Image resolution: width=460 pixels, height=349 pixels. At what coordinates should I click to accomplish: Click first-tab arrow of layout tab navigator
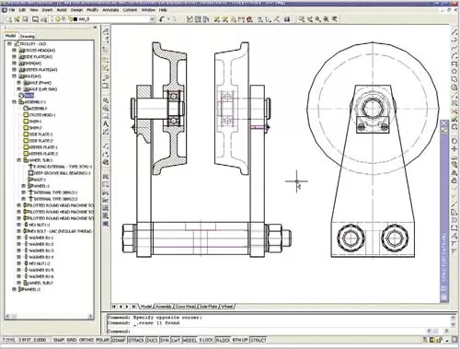point(114,307)
